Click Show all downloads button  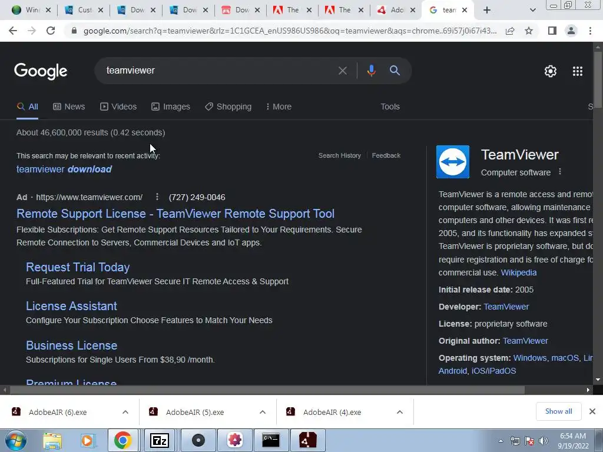558,411
